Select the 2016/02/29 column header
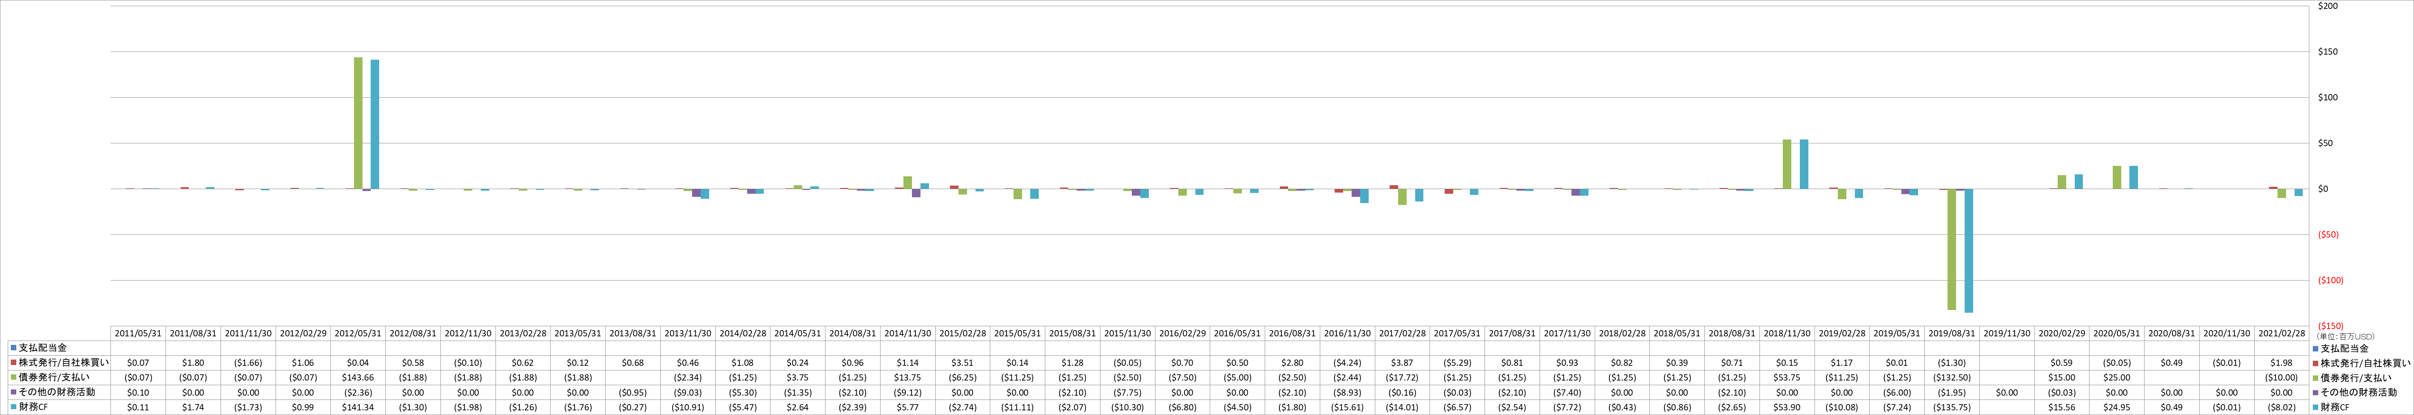Viewport: 2414px width, 415px height. click(x=1182, y=334)
